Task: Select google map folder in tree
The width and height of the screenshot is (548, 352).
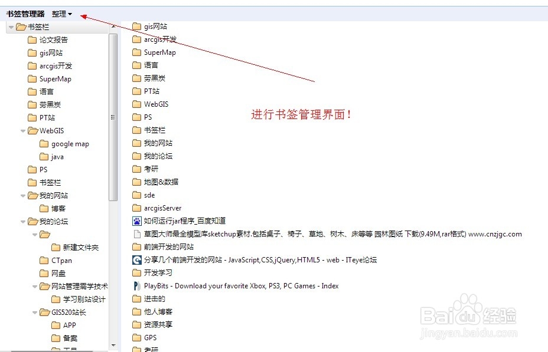Action: pyautogui.click(x=64, y=144)
